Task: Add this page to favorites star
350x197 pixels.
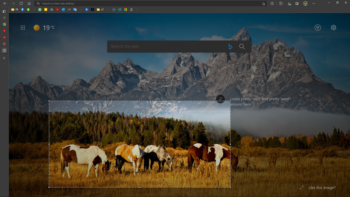Action: tap(263, 4)
